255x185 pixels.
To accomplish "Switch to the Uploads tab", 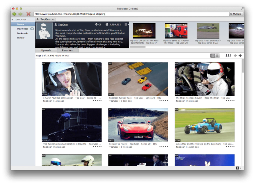I will tap(46, 50).
